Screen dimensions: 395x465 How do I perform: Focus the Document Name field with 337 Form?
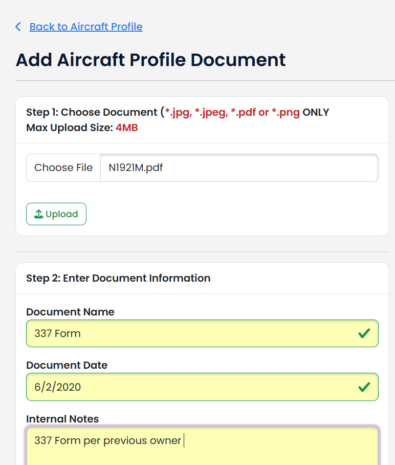point(203,333)
